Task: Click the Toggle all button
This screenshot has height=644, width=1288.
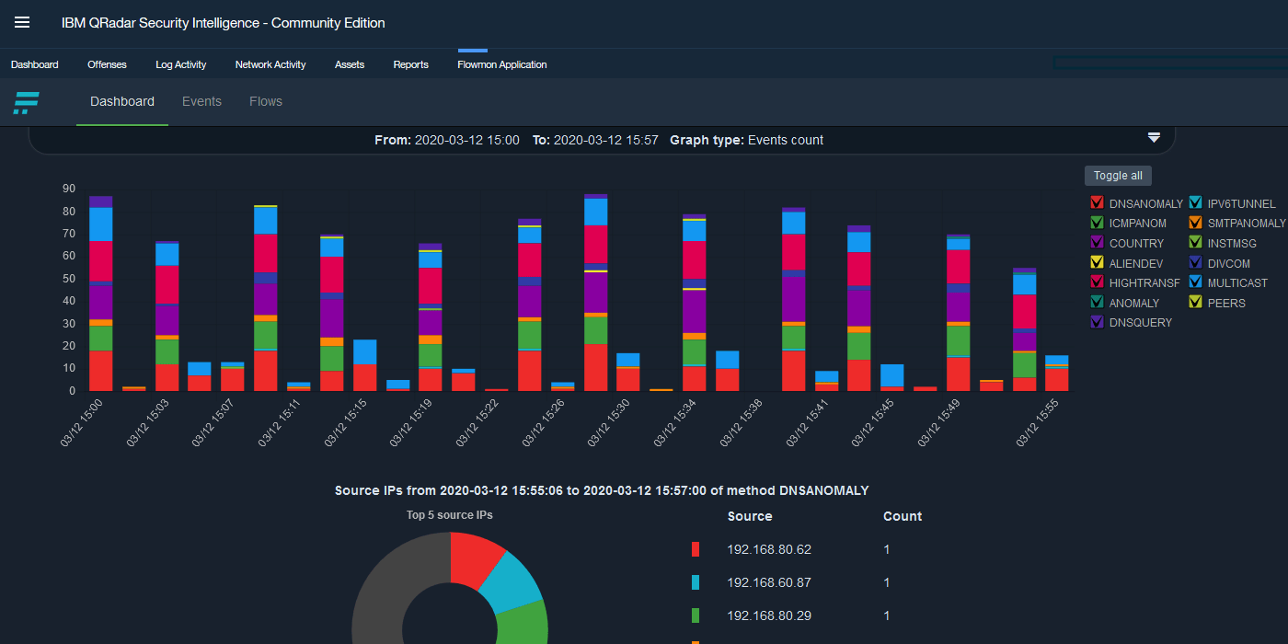Action: pos(1118,176)
